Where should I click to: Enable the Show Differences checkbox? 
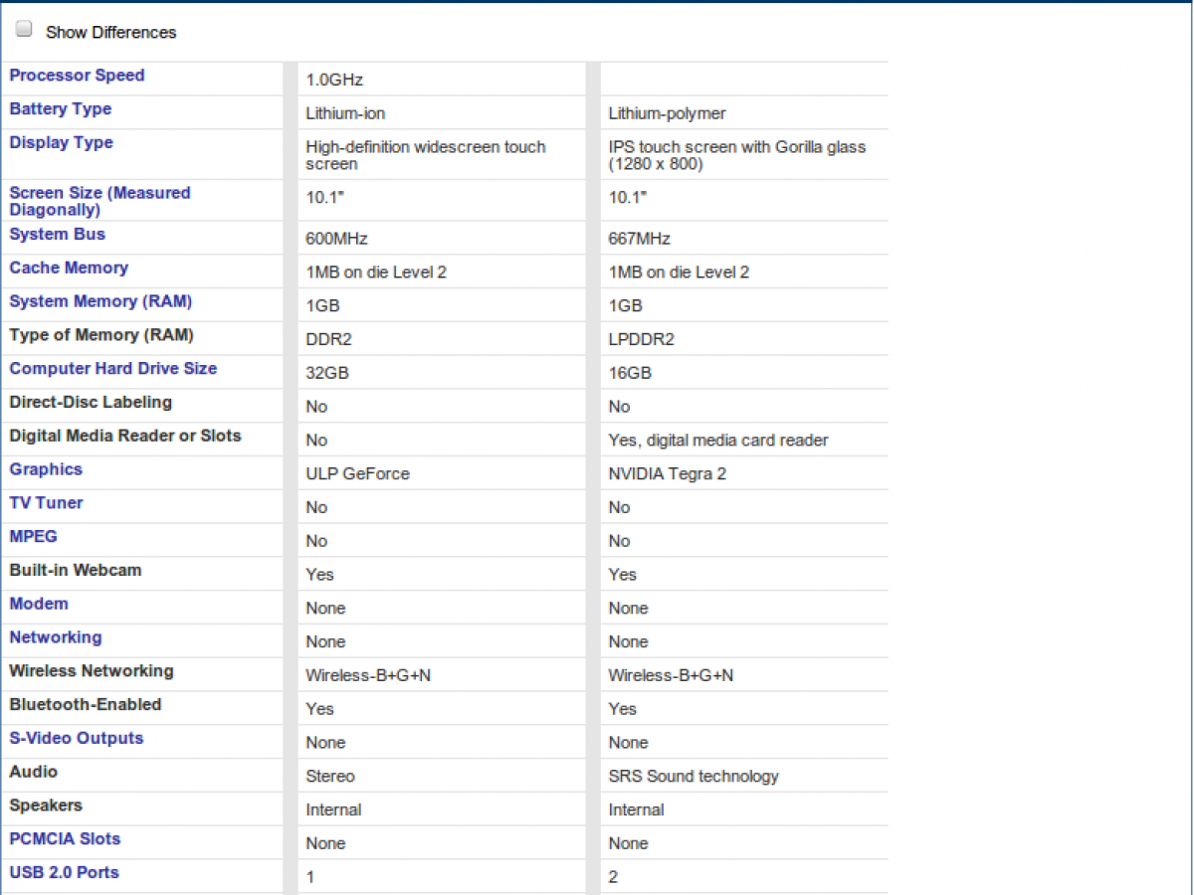pyautogui.click(x=24, y=30)
